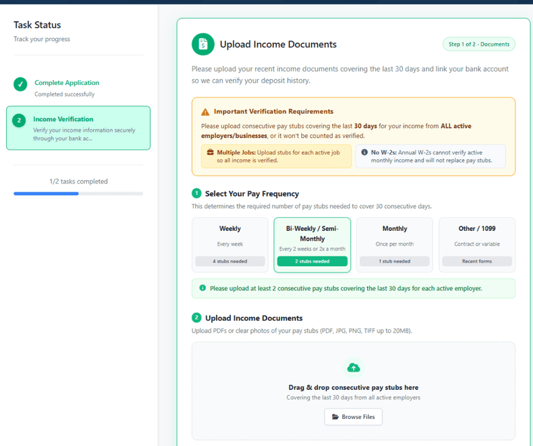Click the section 2 Upload Income Documents heading

254,318
